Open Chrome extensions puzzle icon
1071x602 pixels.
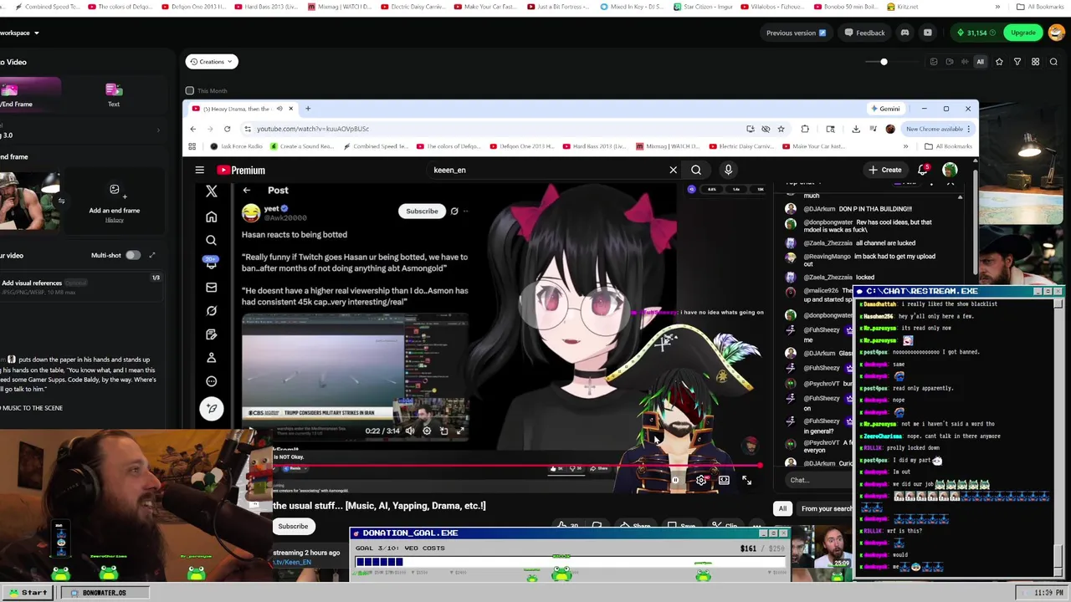(x=805, y=129)
